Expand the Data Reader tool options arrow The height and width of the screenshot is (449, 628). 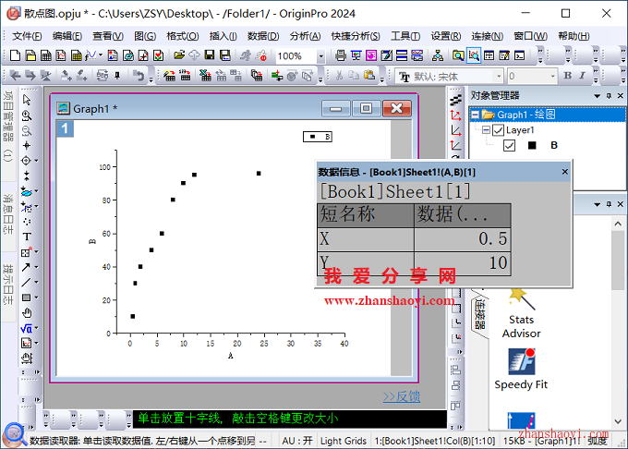coord(36,161)
